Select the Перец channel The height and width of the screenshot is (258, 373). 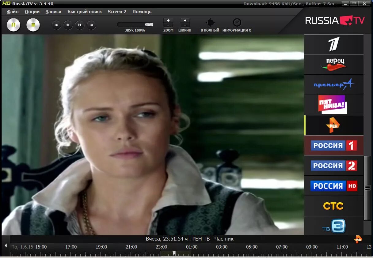tap(333, 65)
